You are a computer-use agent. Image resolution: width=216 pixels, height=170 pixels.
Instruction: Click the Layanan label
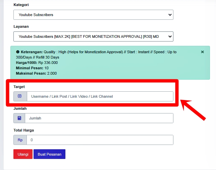pos(21,26)
